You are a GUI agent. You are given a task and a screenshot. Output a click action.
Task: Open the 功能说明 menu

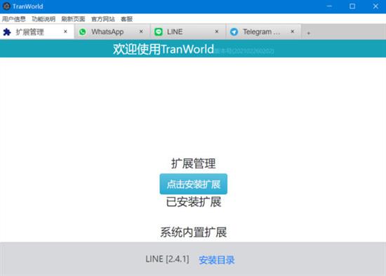click(x=44, y=19)
